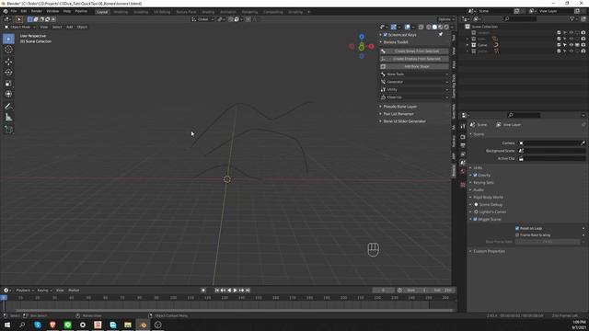Image resolution: width=589 pixels, height=331 pixels.
Task: Toggle the Frame Rate Scaling checkbox
Action: point(517,235)
